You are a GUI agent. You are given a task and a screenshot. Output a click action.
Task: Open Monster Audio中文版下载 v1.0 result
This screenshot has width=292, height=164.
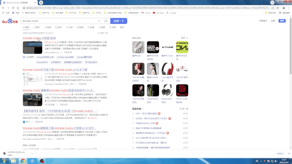pyautogui.click(x=55, y=70)
